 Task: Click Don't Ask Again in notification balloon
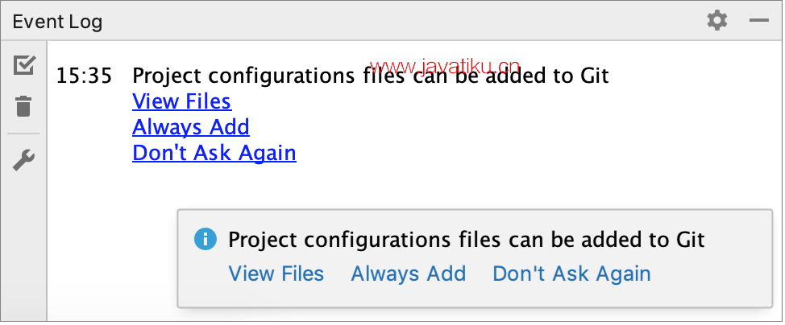(x=571, y=274)
